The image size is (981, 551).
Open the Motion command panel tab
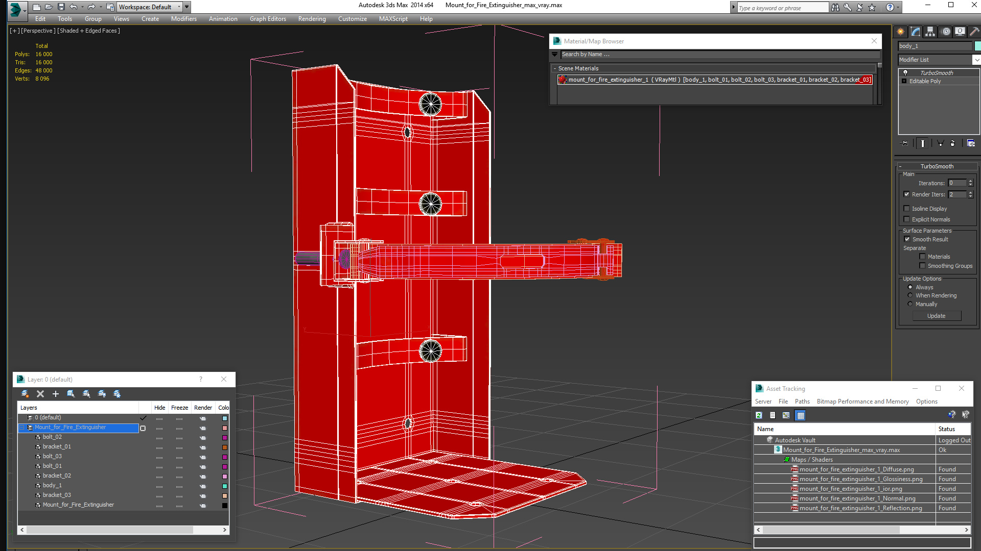946,32
